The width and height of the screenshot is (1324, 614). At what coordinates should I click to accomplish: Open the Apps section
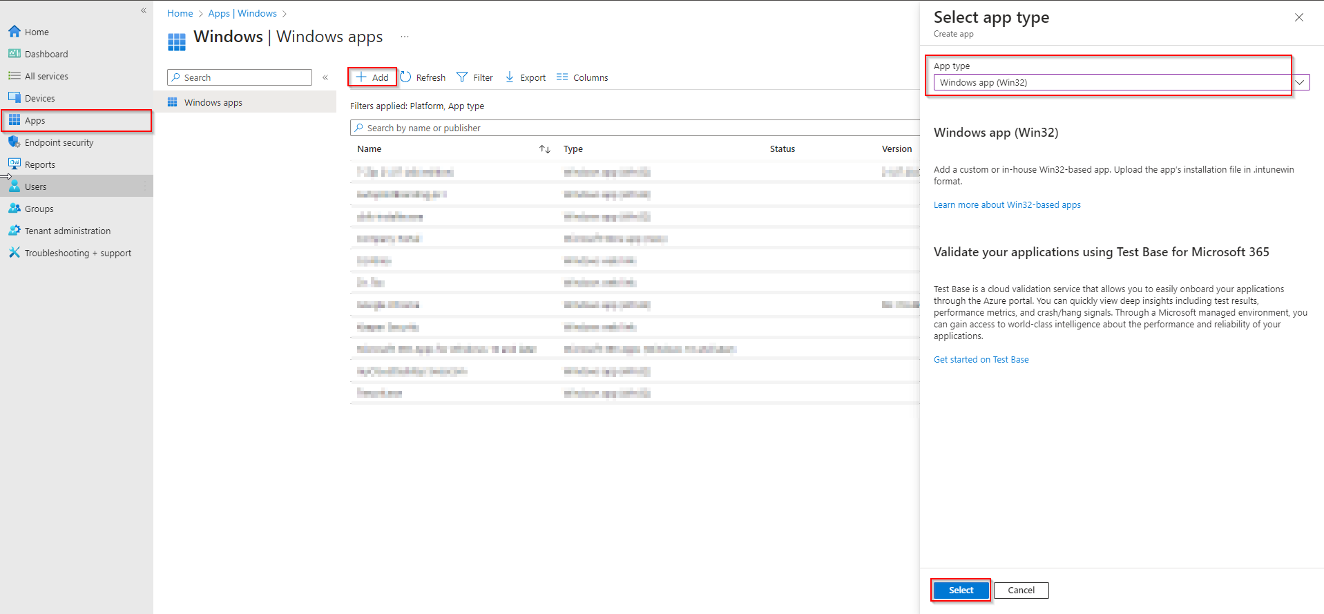click(76, 120)
